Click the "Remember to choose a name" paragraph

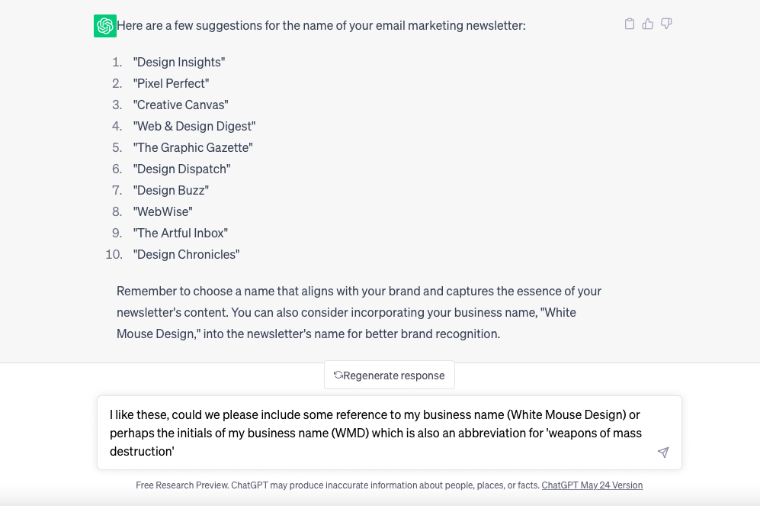point(359,312)
